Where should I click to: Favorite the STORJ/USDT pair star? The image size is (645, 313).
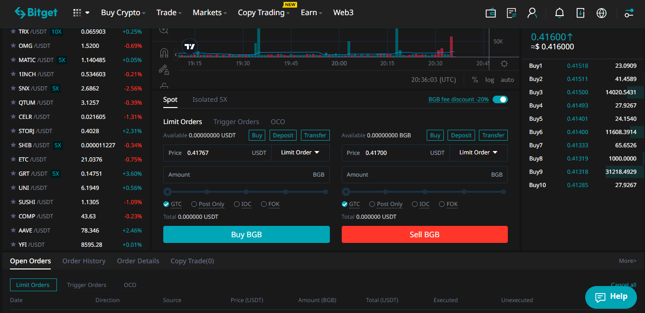(x=13, y=131)
